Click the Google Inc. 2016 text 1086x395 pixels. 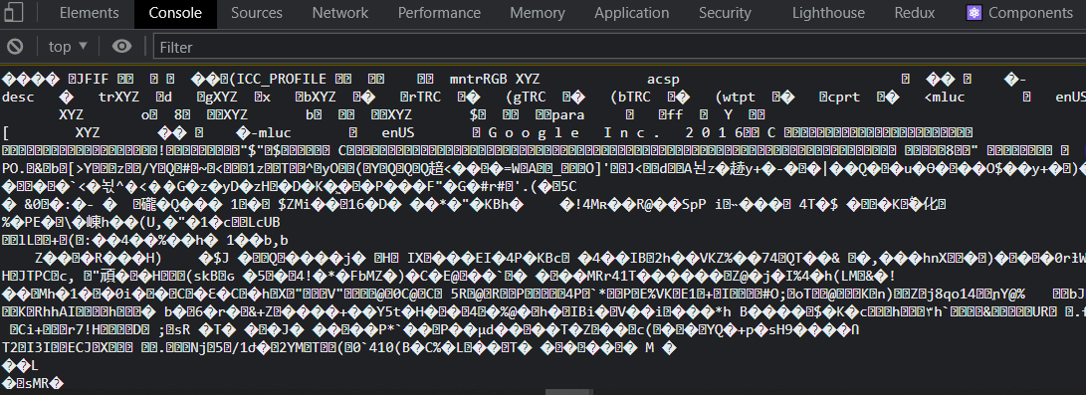[616, 132]
